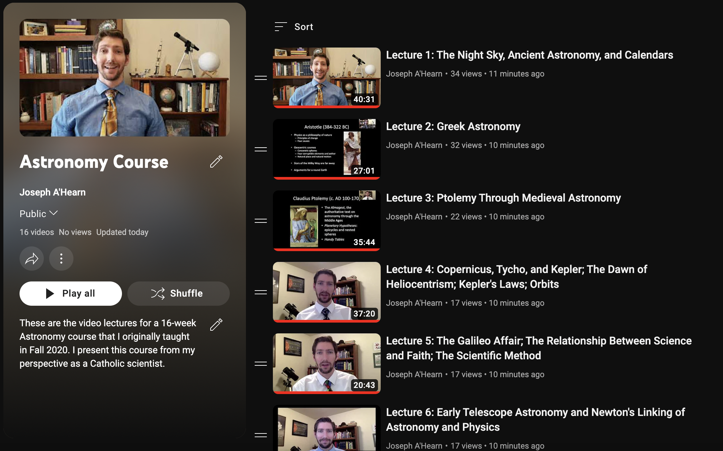Open the Sort menu label

point(304,27)
